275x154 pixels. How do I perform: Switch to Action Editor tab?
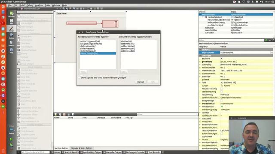coord(61,148)
